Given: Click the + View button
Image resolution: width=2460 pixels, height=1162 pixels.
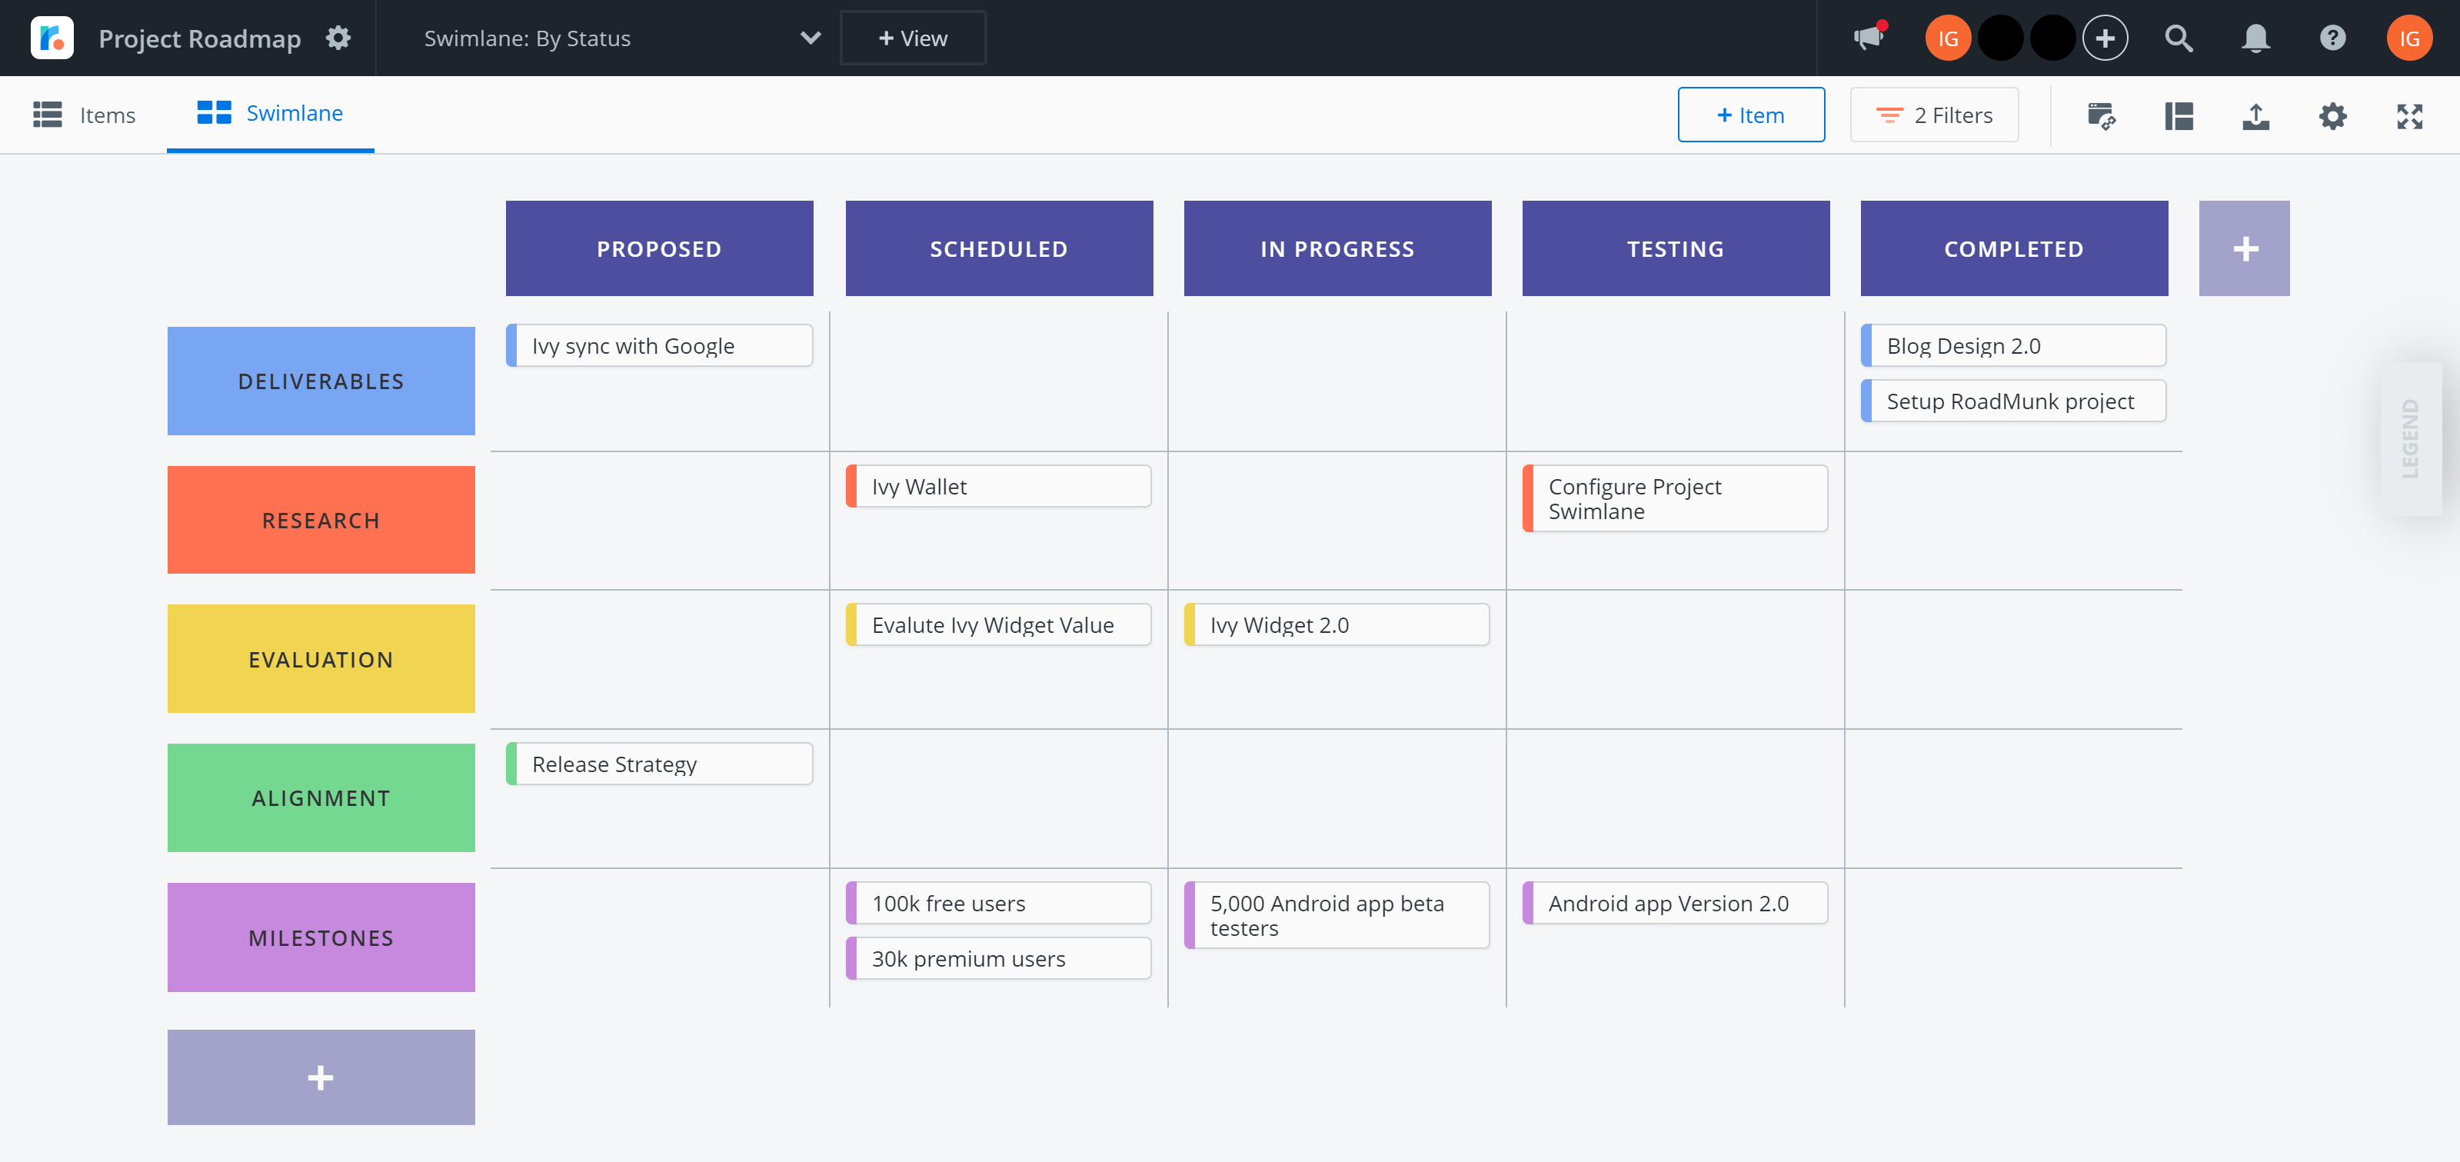Looking at the screenshot, I should coord(912,38).
